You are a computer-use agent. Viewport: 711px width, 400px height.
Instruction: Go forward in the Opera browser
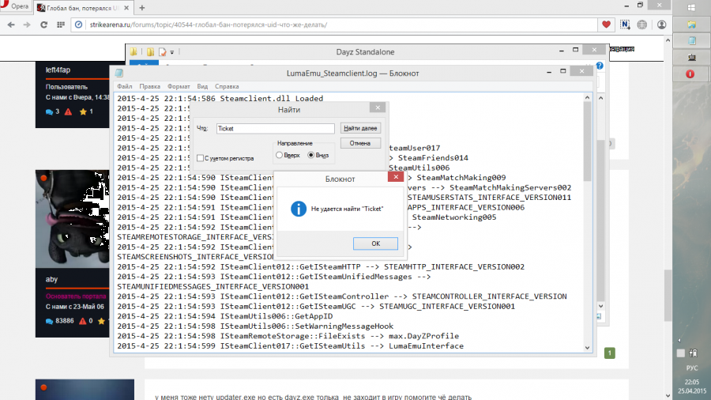coord(27,25)
